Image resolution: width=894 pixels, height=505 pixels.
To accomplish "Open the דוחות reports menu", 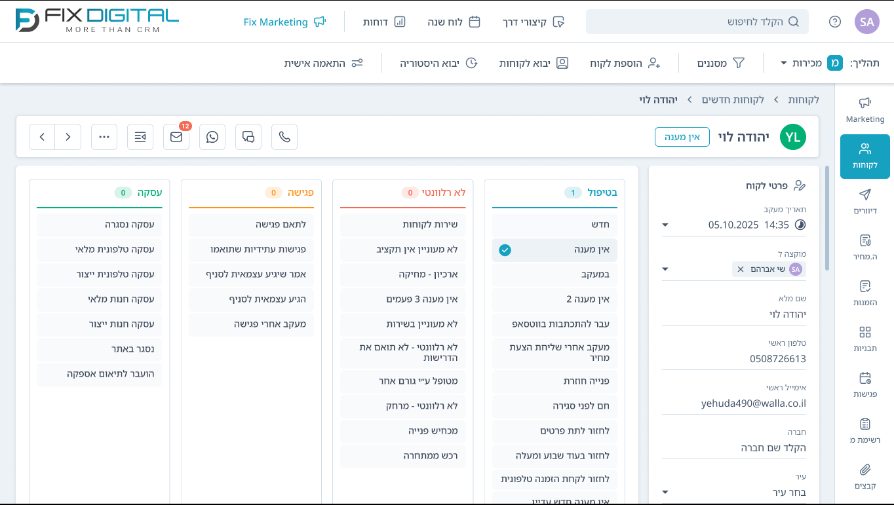I will pyautogui.click(x=385, y=22).
